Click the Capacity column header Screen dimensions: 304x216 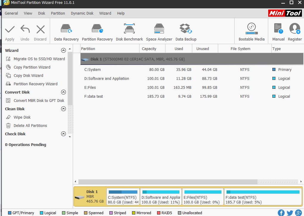[x=152, y=49]
